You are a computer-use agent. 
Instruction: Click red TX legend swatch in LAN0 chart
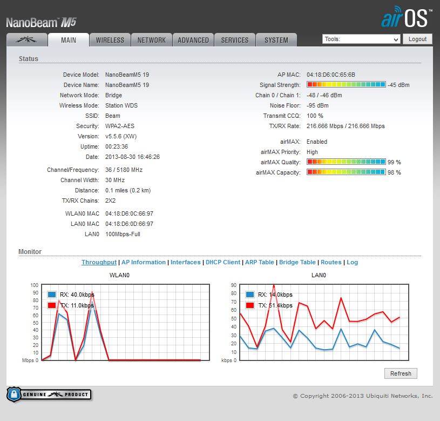pos(250,305)
